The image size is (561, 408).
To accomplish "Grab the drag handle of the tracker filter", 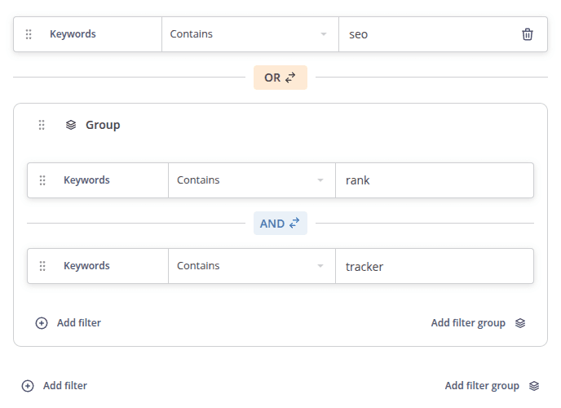I will click(42, 266).
